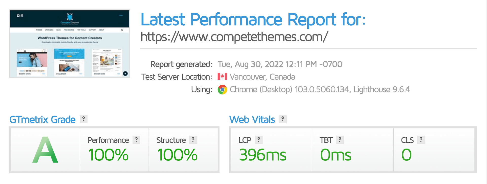The width and height of the screenshot is (487, 184).
Task: Click the 396ms LCP value
Action: click(263, 155)
